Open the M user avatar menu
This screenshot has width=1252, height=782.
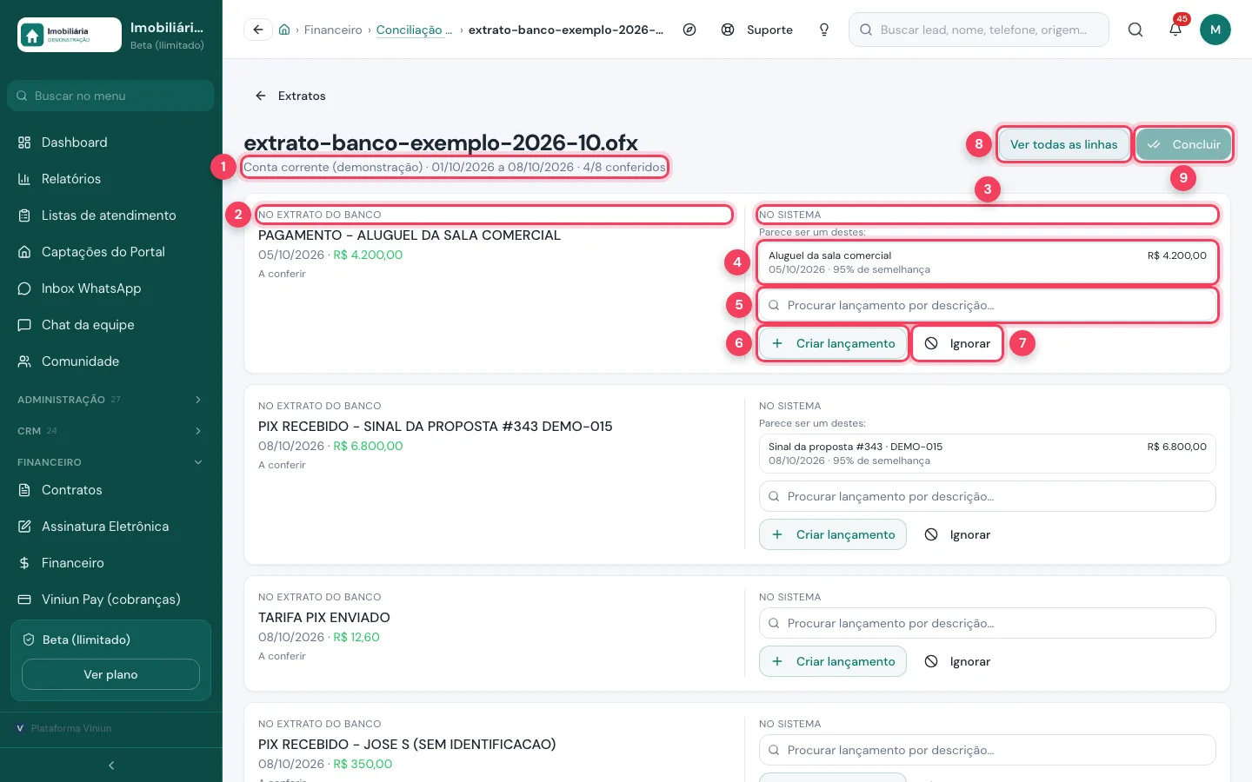pos(1215,30)
